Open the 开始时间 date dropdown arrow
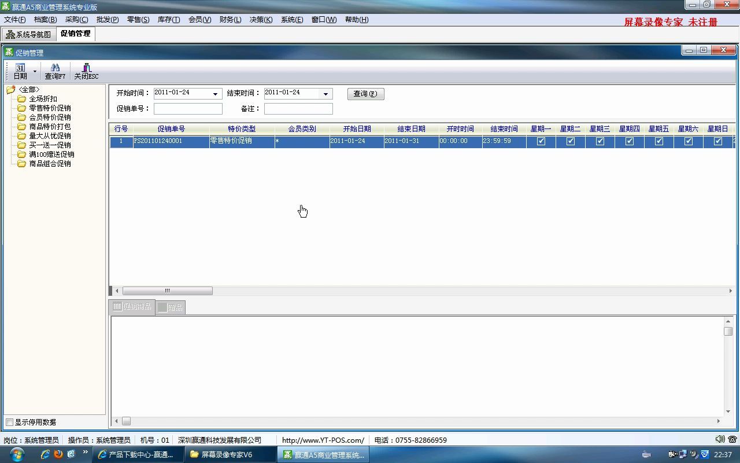Viewport: 740px width, 463px height. pos(215,94)
